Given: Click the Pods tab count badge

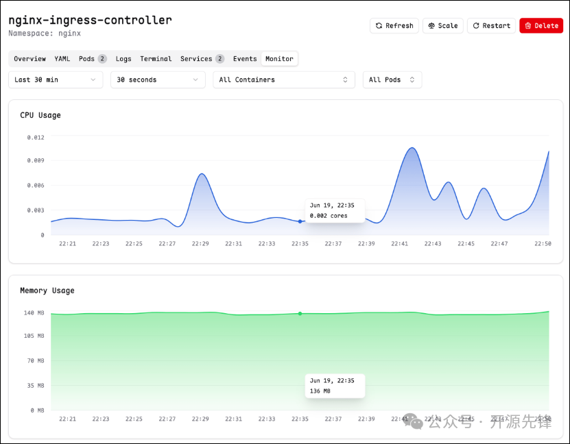Looking at the screenshot, I should click(x=102, y=59).
